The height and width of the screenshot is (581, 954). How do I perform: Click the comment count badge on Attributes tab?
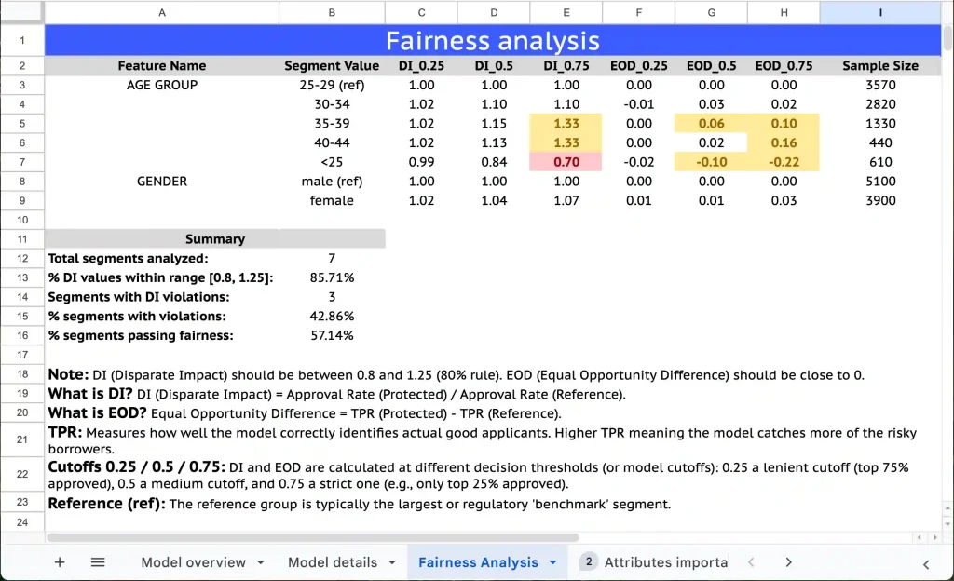tap(588, 561)
